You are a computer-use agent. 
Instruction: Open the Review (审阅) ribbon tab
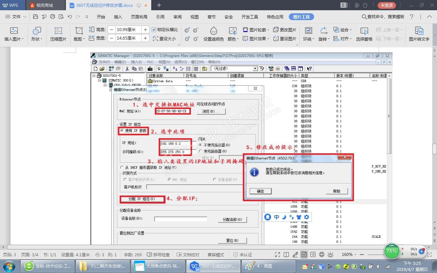coord(178,17)
